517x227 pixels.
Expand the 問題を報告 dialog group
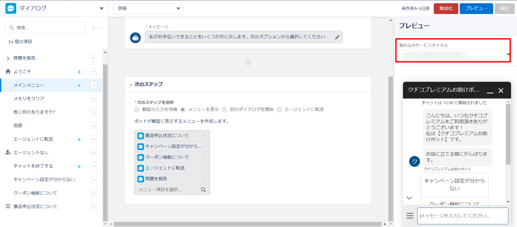[x=8, y=58]
